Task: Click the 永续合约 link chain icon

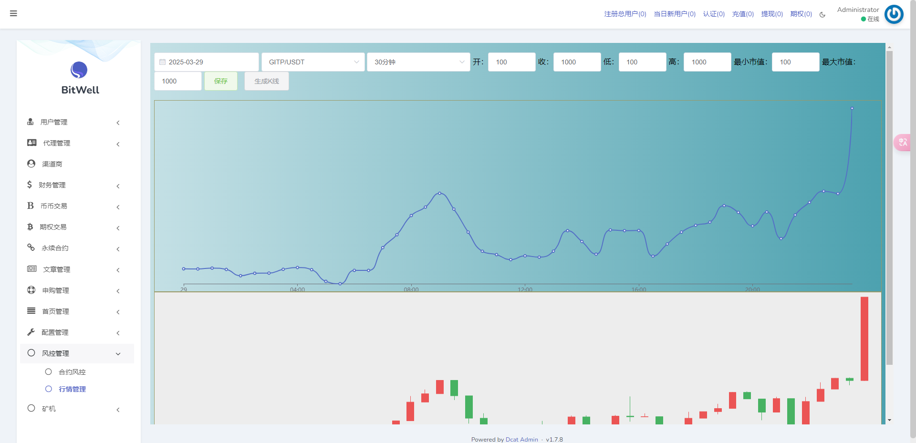Action: pyautogui.click(x=31, y=247)
